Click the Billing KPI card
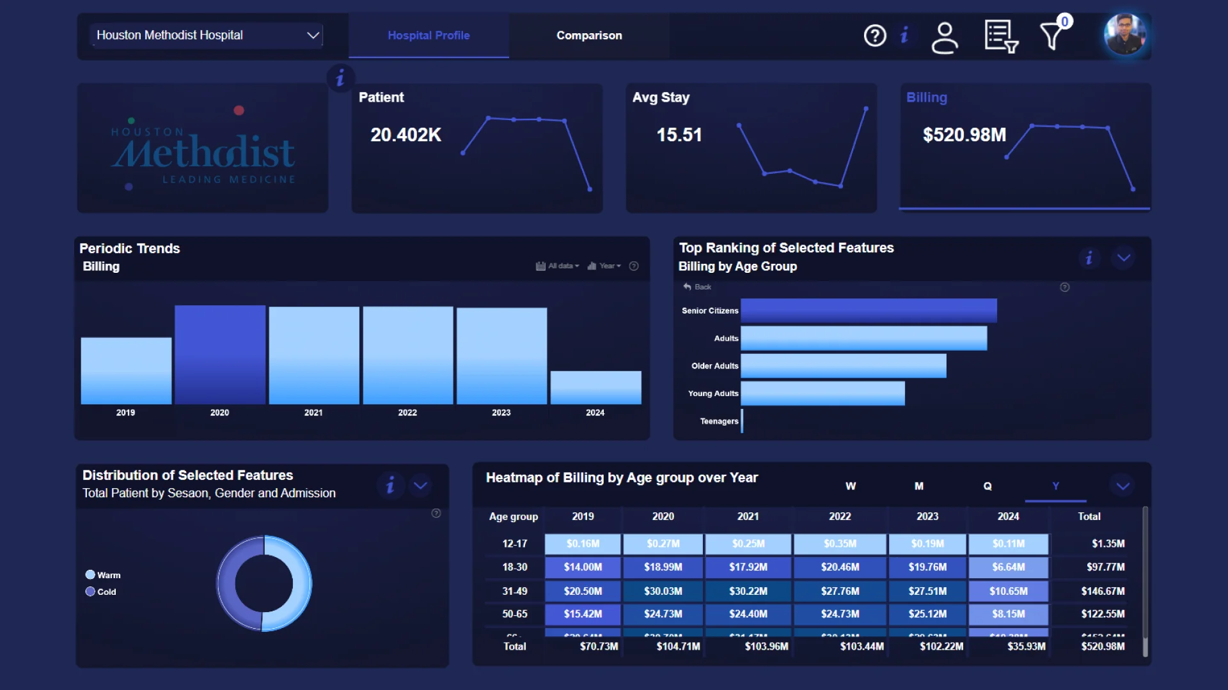 point(1025,147)
